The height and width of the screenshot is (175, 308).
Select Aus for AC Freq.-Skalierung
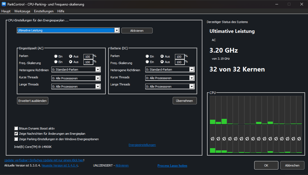[71, 62]
